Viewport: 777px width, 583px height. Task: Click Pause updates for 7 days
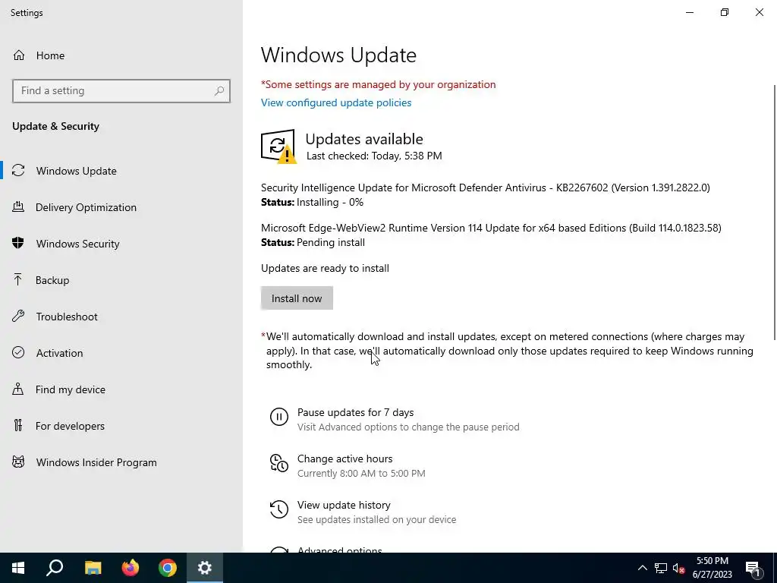pos(395,419)
